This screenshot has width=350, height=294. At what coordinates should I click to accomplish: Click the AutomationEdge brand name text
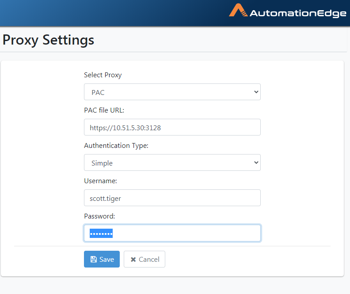298,13
